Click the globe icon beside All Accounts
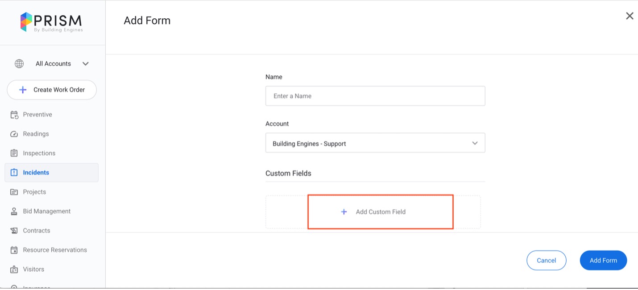The width and height of the screenshot is (638, 290). [x=19, y=64]
